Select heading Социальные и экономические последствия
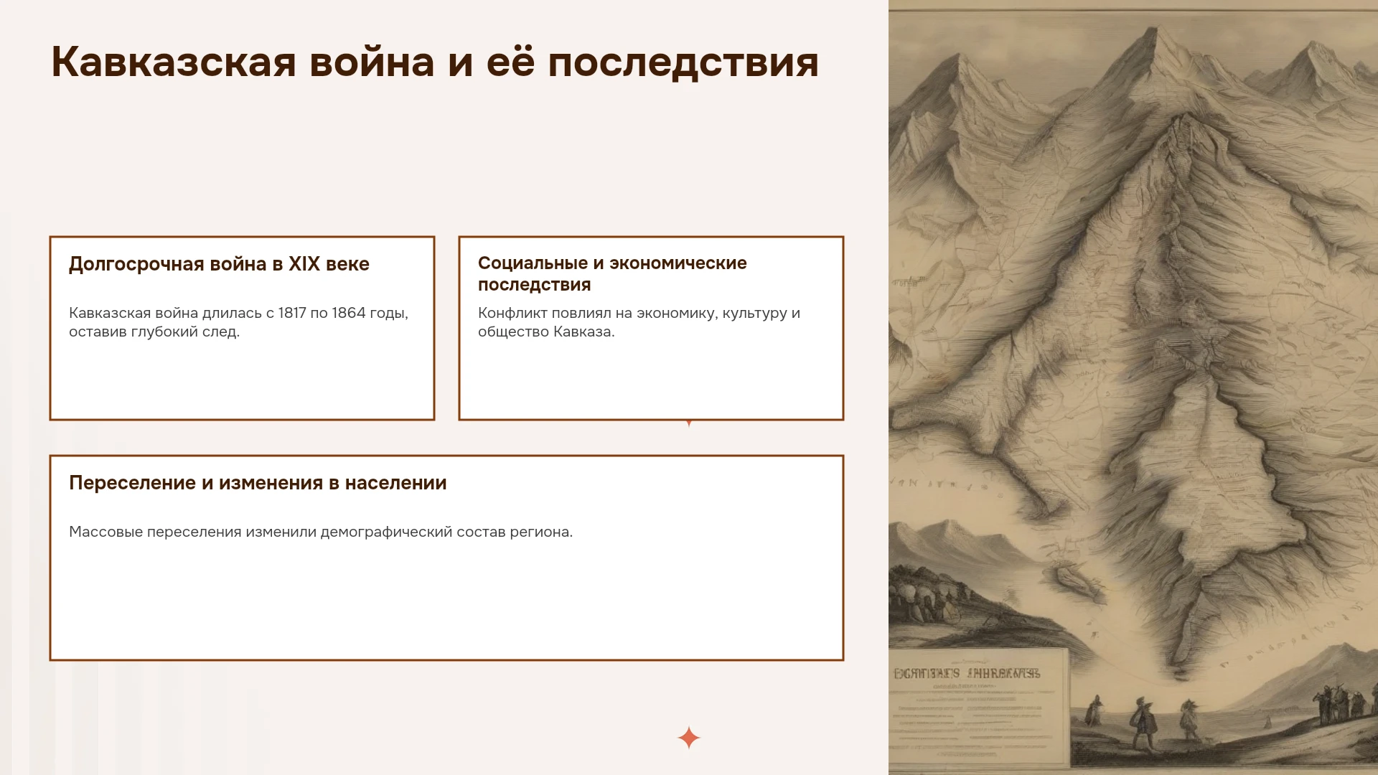The image size is (1378, 775). 612,273
